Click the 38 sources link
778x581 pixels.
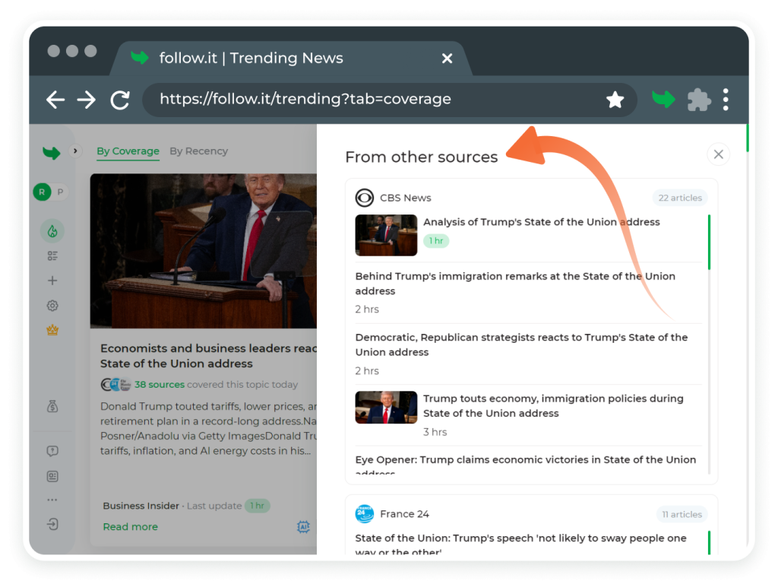point(159,385)
